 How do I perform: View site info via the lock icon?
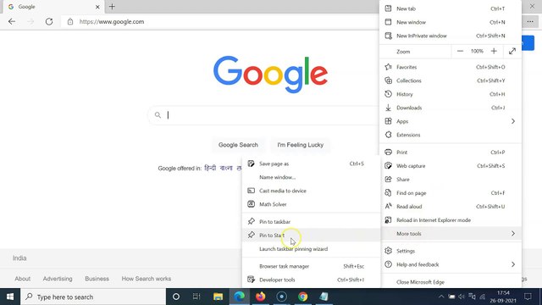pos(70,21)
